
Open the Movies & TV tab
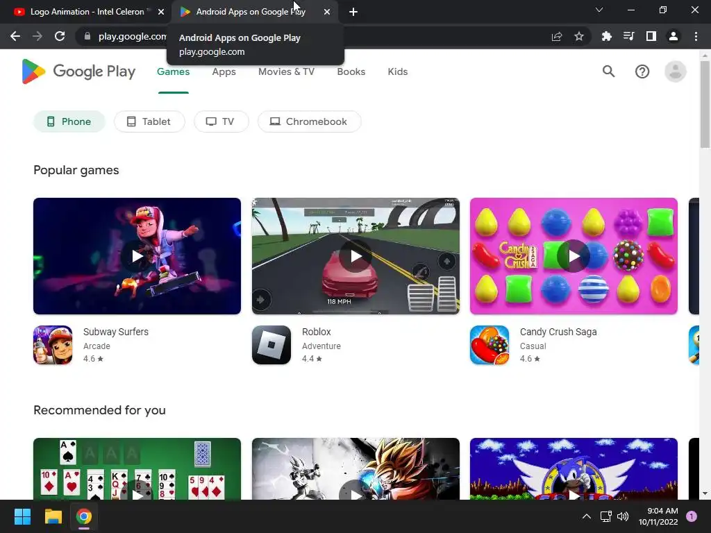[286, 71]
